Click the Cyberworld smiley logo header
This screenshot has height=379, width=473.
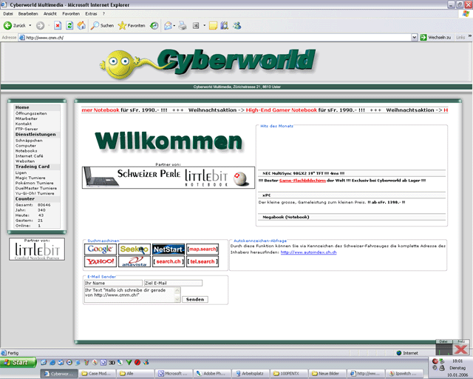click(x=207, y=63)
